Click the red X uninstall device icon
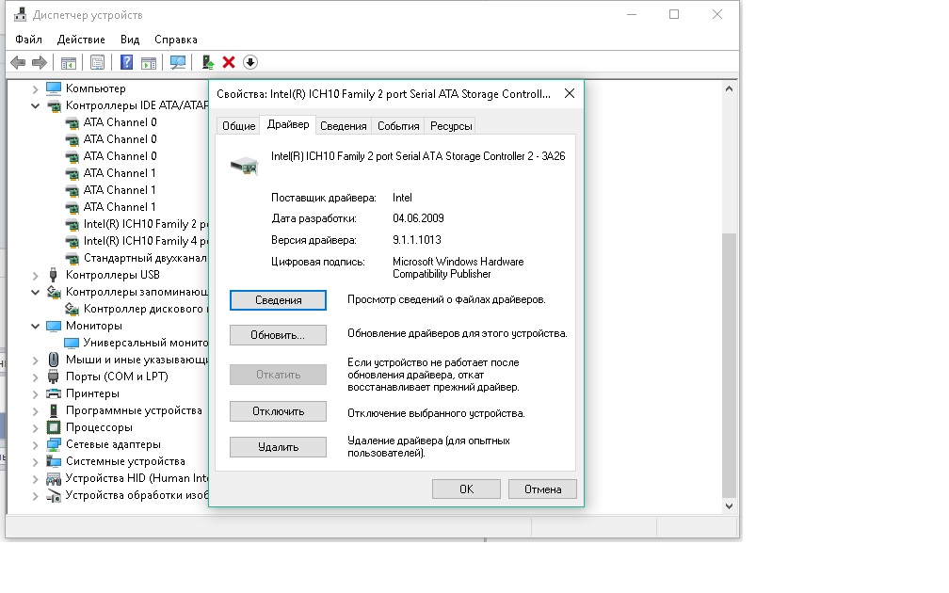This screenshot has width=949, height=593. point(229,62)
